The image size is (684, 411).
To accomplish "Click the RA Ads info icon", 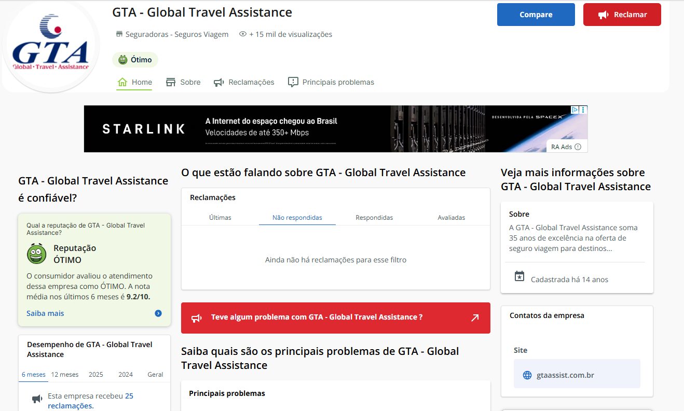I will click(x=578, y=147).
